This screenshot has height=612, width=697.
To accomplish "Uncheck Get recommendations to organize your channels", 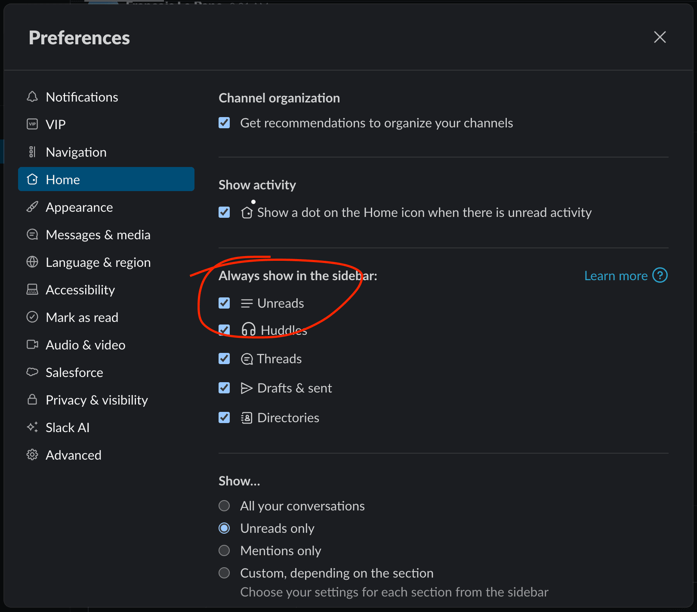I will (x=224, y=123).
